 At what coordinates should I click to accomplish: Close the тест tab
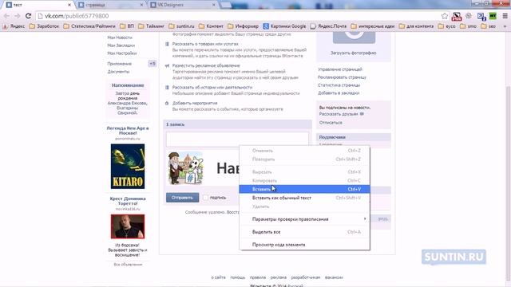tap(69, 5)
